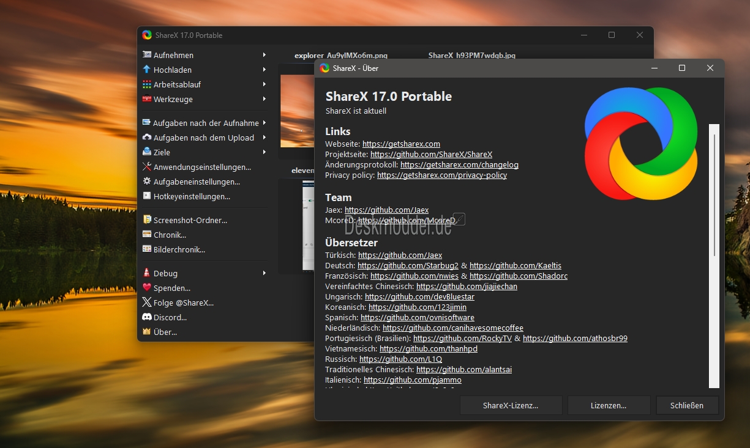This screenshot has width=750, height=448.
Task: Open the github.com/RockyTV link
Action: pyautogui.click(x=462, y=339)
